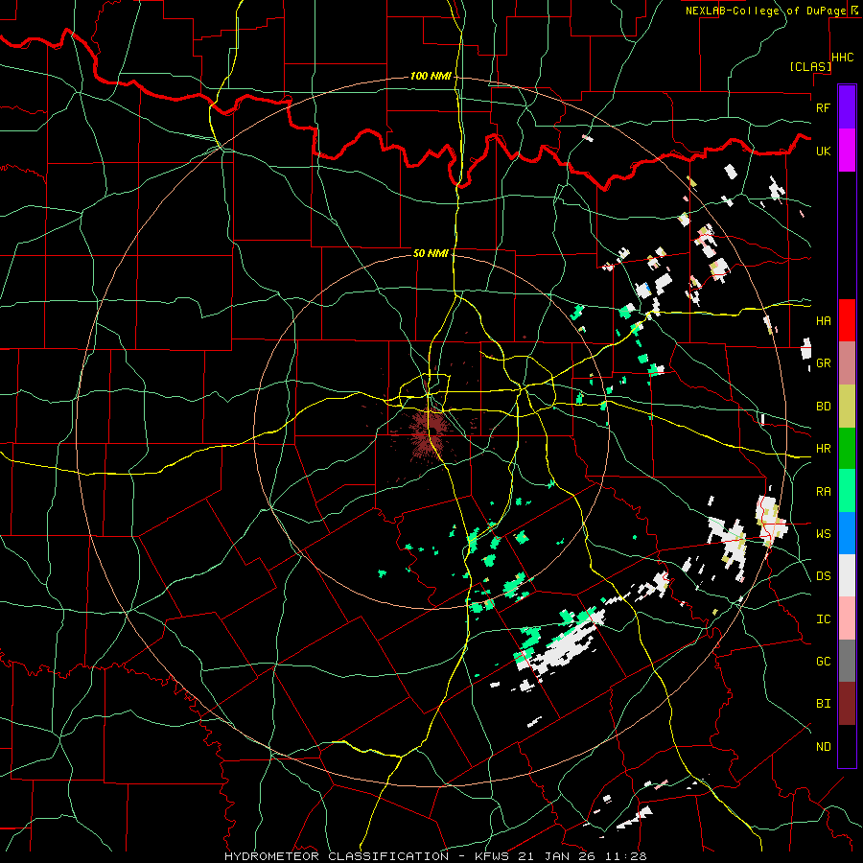The image size is (863, 863).
Task: Click the ND legend label
Action: pyautogui.click(x=823, y=747)
